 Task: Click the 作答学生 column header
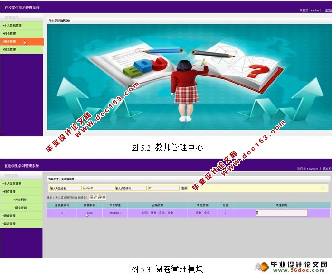pyautogui.click(x=115, y=205)
